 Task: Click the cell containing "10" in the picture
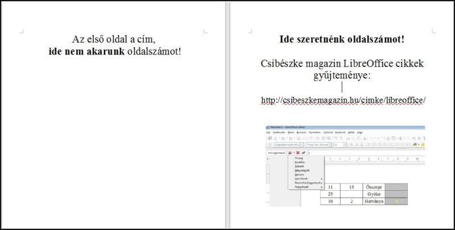coord(330,201)
